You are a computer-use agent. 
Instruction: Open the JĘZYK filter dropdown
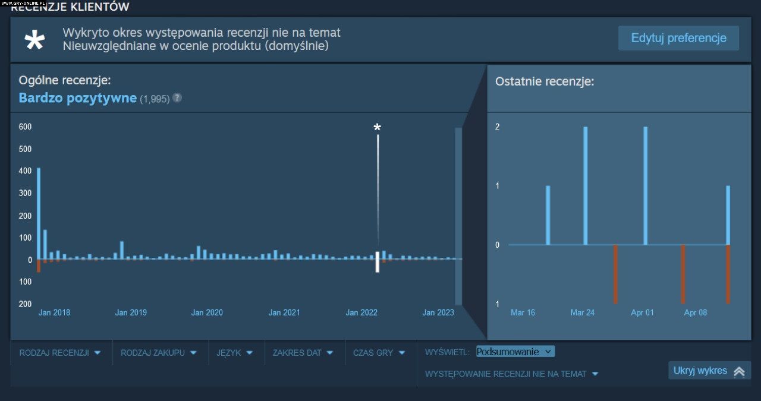pyautogui.click(x=233, y=353)
